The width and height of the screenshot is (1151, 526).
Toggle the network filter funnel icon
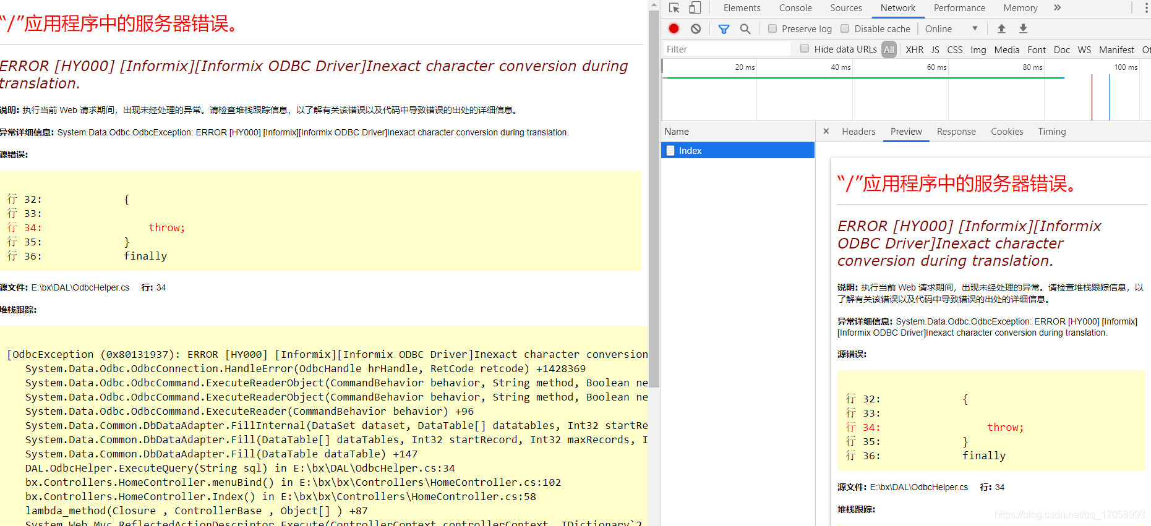click(x=724, y=29)
